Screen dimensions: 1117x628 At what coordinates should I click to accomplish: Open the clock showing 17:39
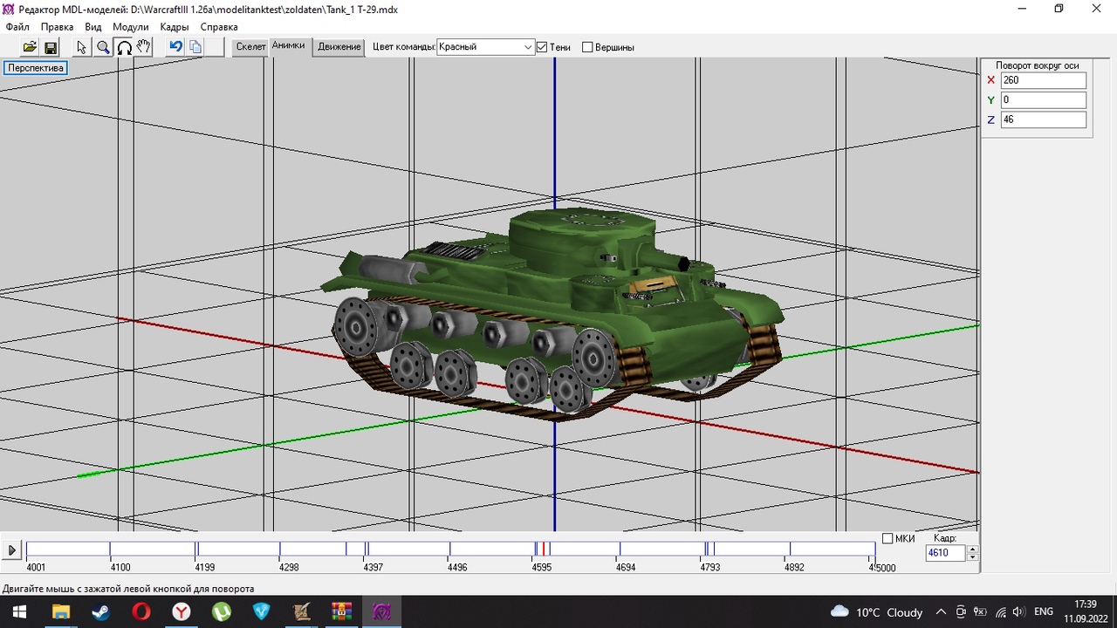click(1086, 611)
